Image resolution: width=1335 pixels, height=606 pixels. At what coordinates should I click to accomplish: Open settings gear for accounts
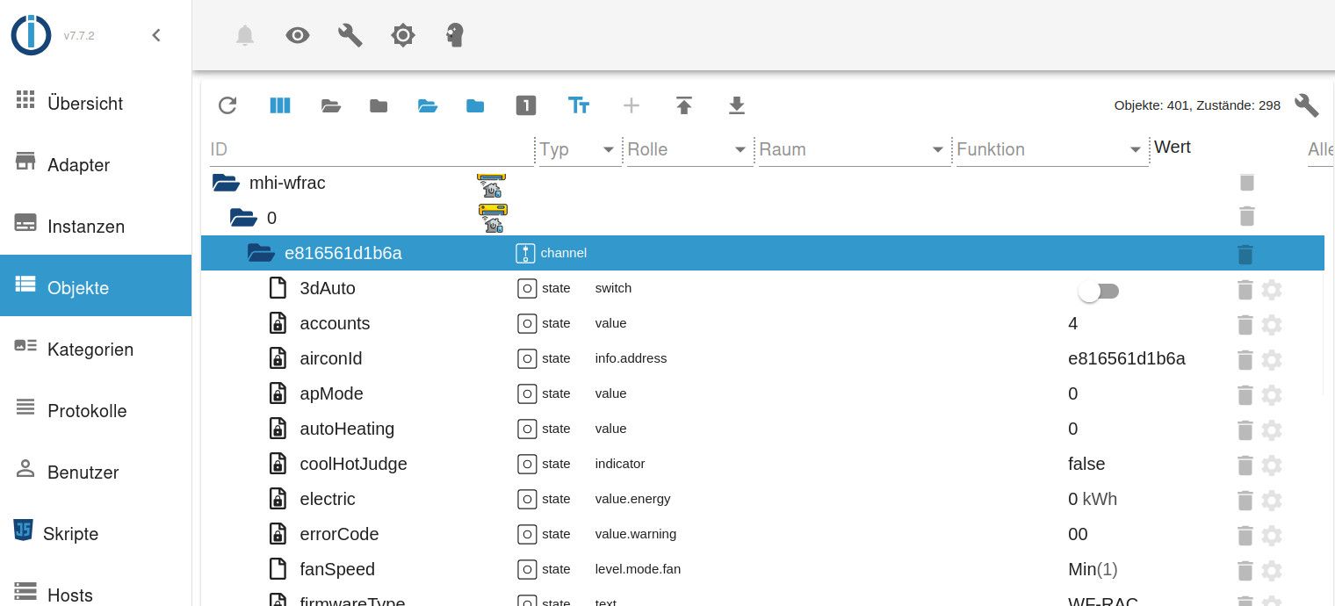(x=1272, y=325)
